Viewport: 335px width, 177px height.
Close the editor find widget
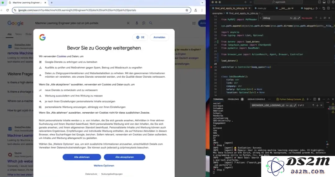329,18
